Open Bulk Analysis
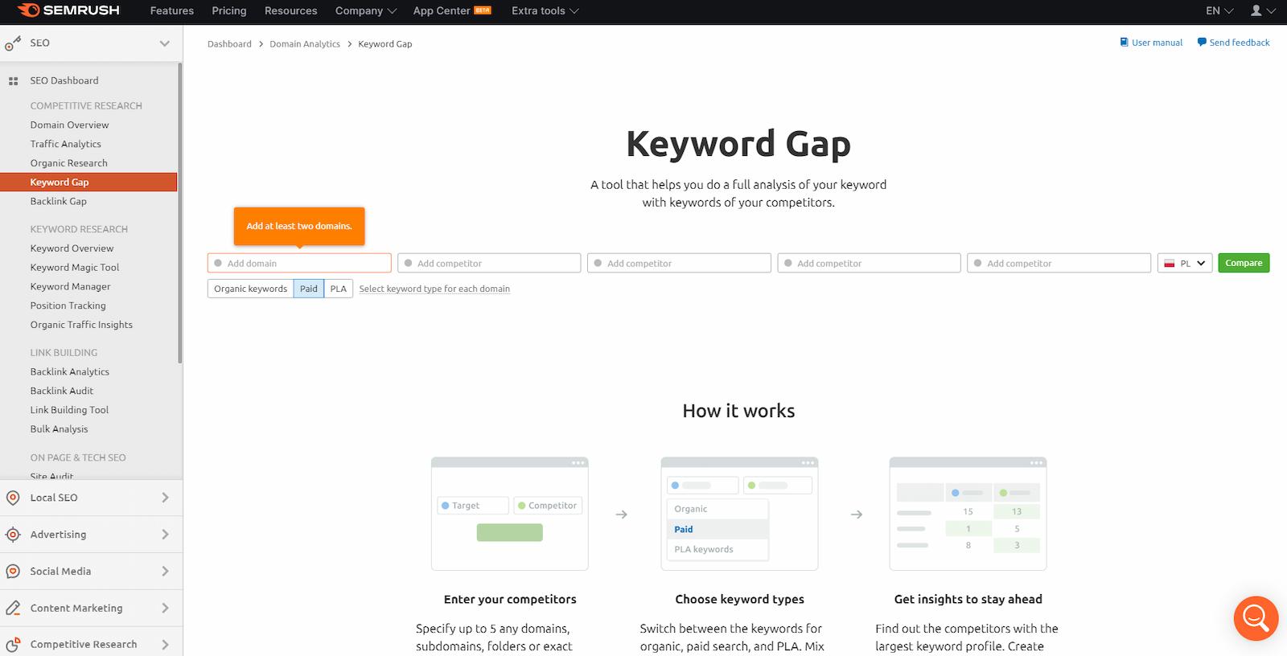The width and height of the screenshot is (1287, 656). coord(60,429)
